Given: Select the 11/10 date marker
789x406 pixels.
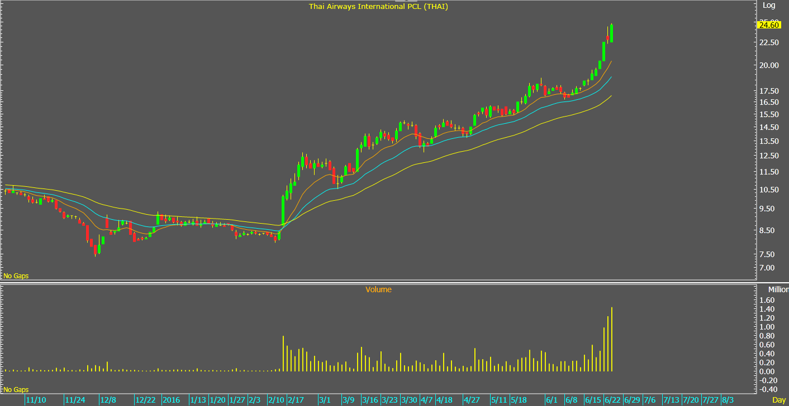Looking at the screenshot, I should [36, 400].
